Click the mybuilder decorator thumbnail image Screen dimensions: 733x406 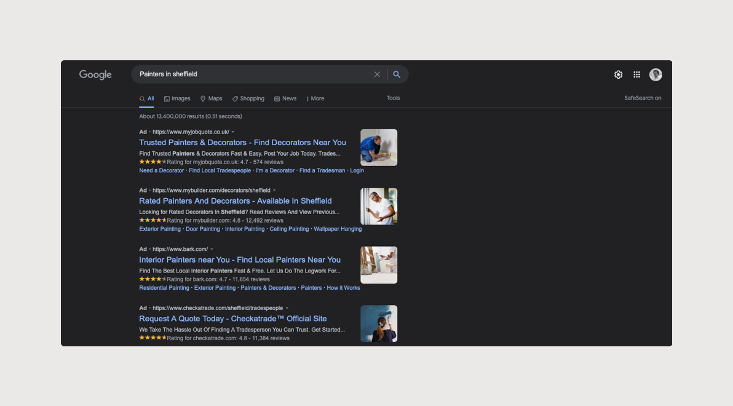379,206
